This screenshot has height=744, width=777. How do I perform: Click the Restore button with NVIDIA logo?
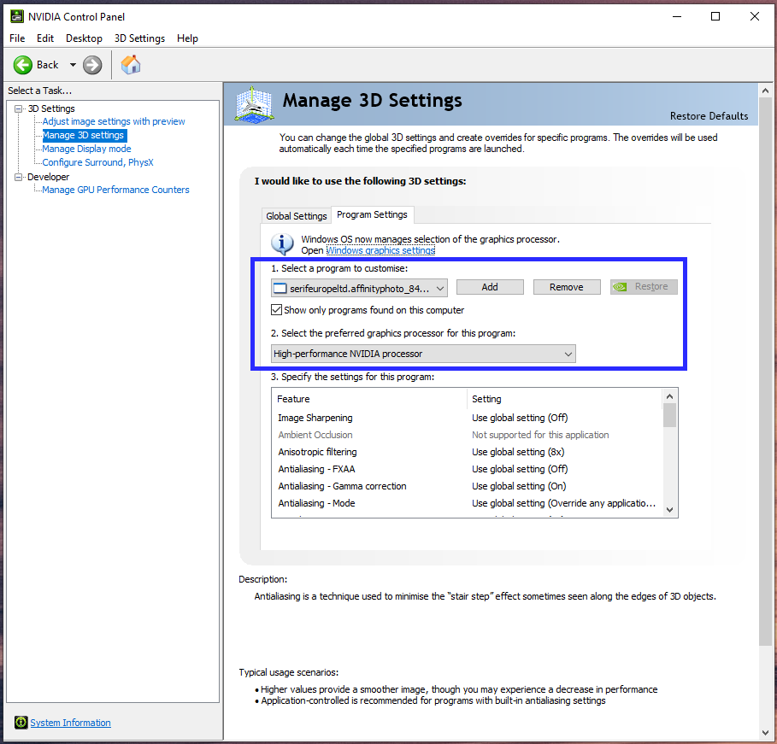(644, 287)
